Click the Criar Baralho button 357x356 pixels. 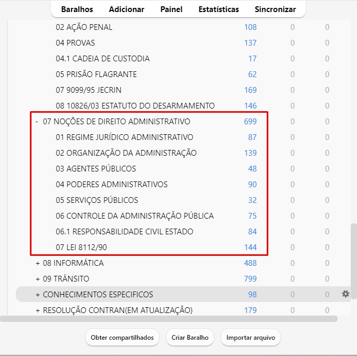(190, 337)
